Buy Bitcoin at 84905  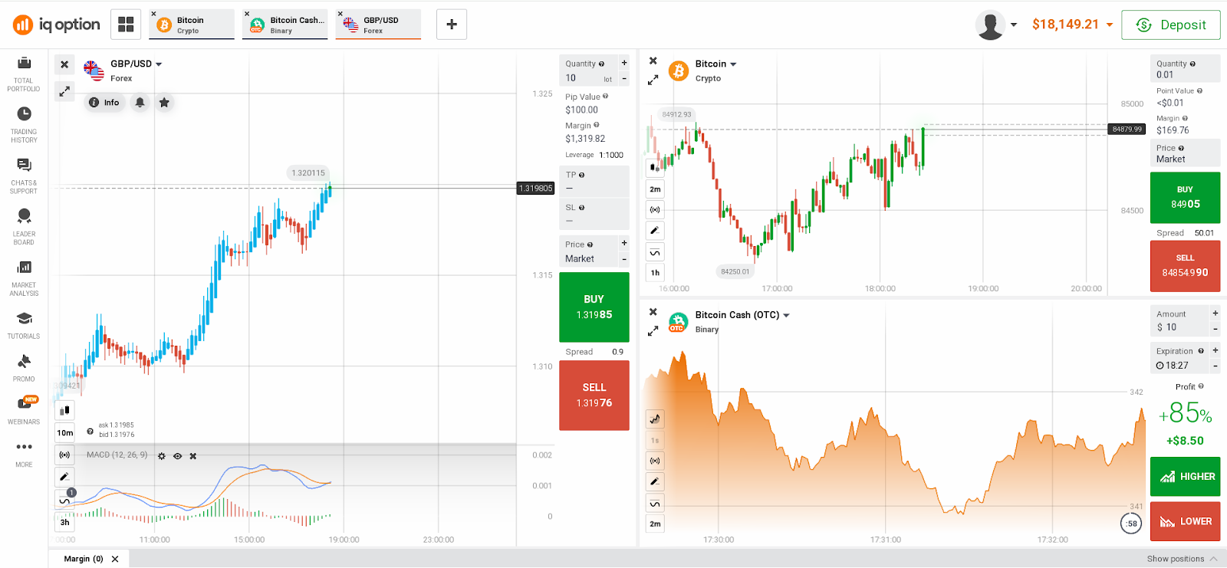tap(1186, 197)
